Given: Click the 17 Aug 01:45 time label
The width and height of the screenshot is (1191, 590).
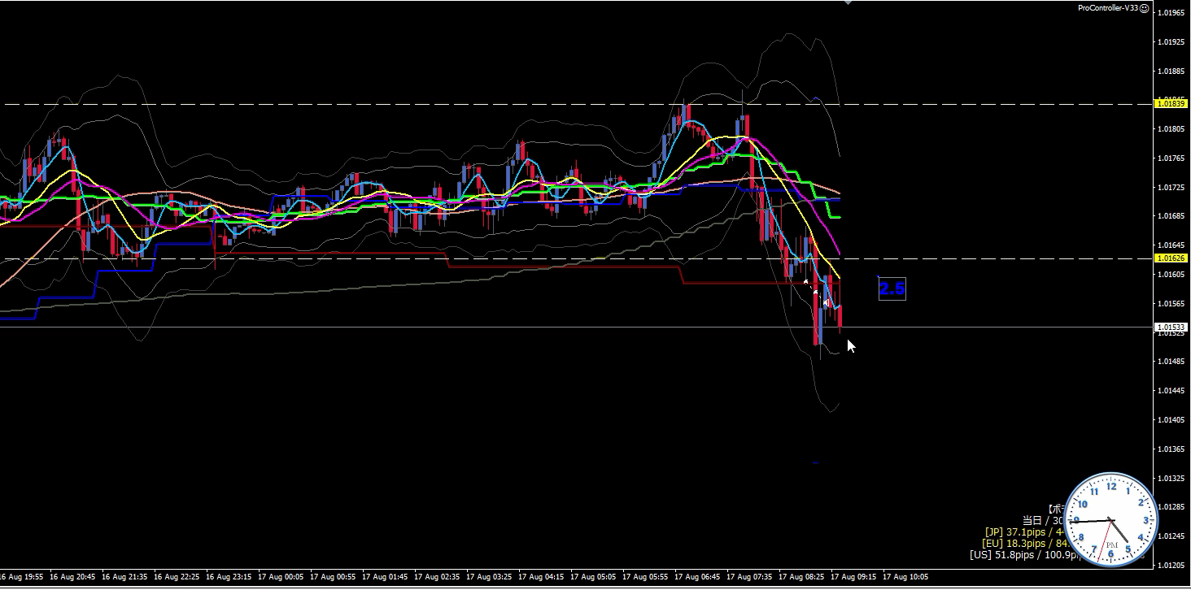Looking at the screenshot, I should pos(383,577).
